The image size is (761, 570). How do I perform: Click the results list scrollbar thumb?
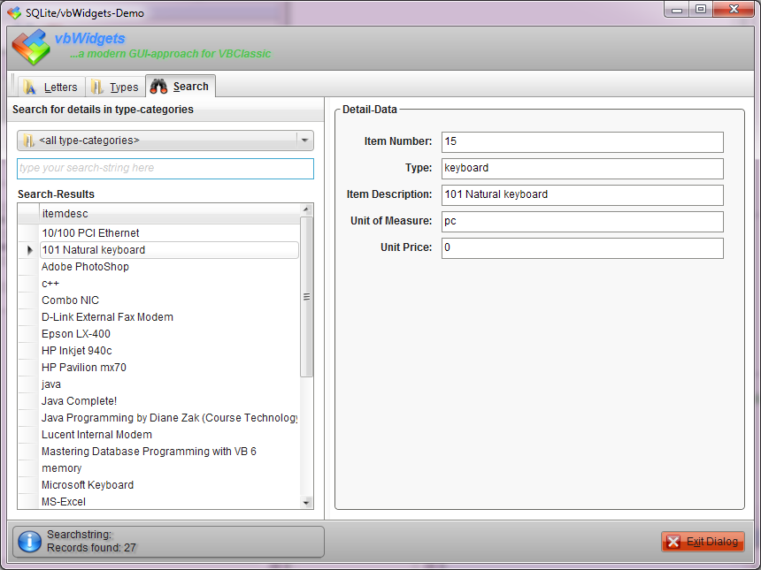pos(306,297)
